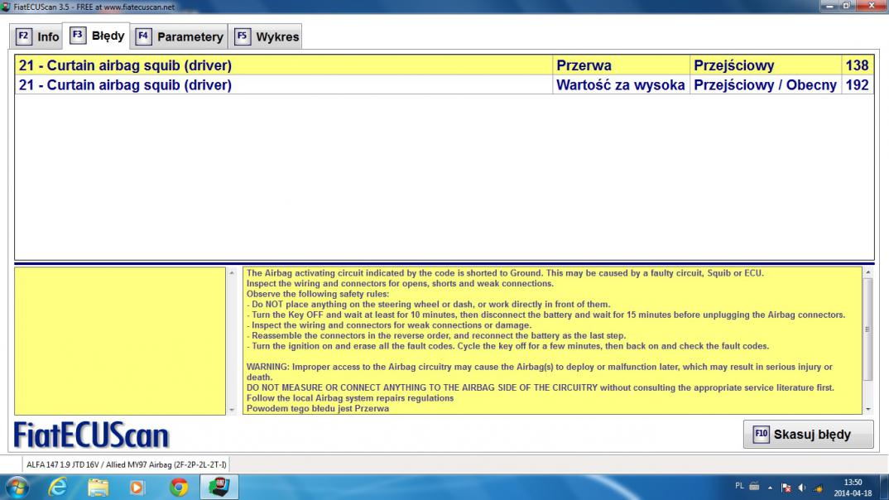Click the on-screen keyboard tray icon
The image size is (889, 500).
754,486
